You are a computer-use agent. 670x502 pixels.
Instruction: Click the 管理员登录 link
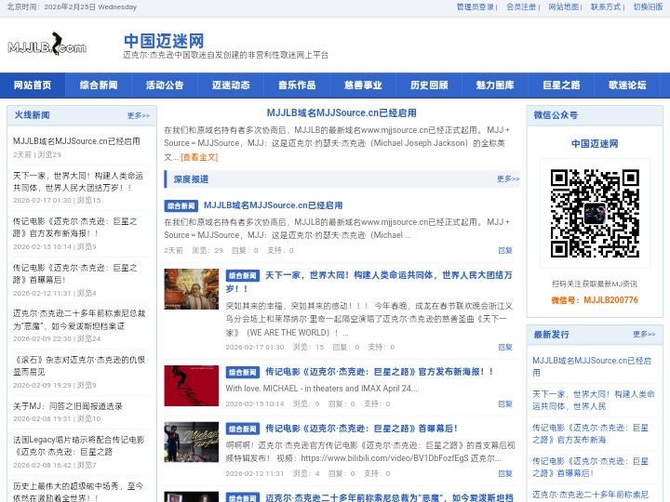tap(476, 7)
